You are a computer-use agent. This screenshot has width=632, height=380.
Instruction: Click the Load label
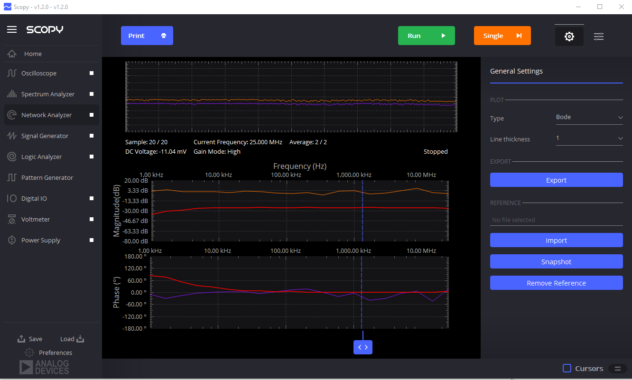coord(67,339)
